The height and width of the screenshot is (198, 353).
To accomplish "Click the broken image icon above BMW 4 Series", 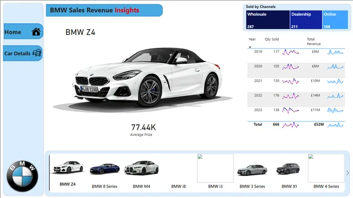I will pos(311,157).
